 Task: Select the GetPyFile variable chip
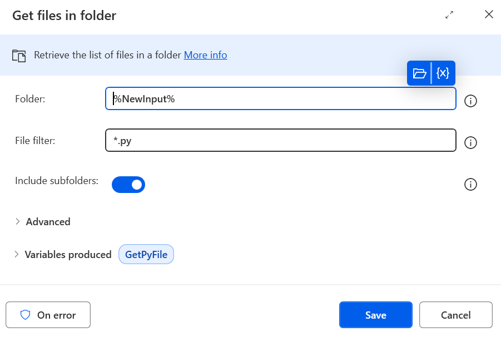tap(146, 255)
